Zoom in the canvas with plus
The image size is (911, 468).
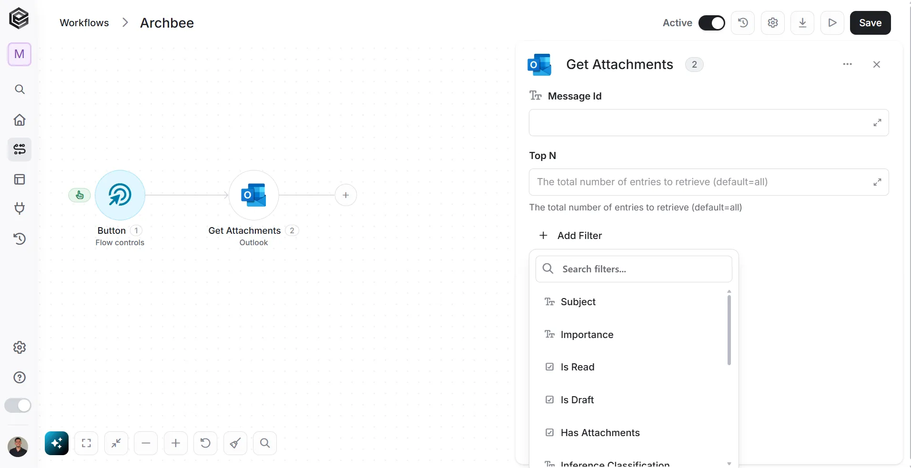(176, 443)
